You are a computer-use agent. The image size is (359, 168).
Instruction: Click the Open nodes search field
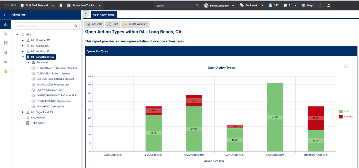click(x=44, y=26)
